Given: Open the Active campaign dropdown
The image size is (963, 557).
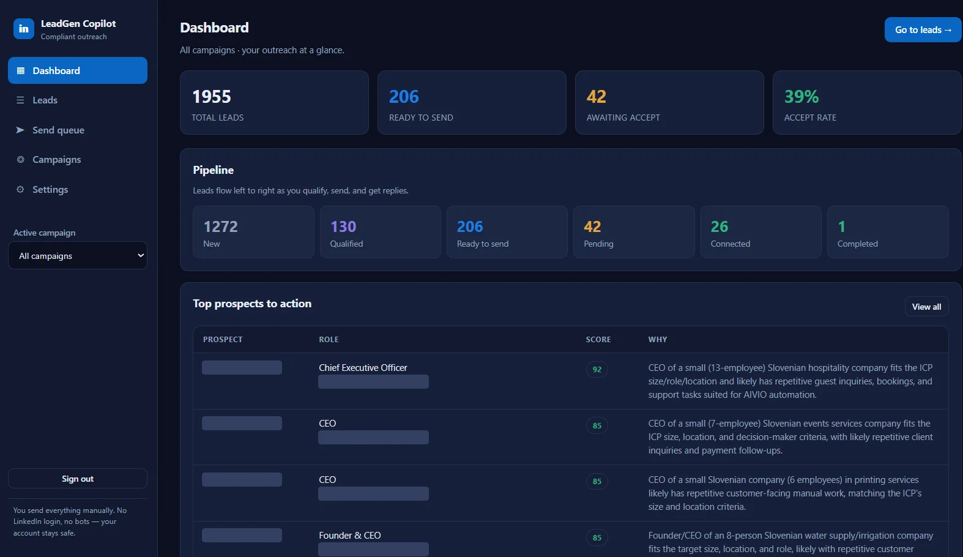Looking at the screenshot, I should [78, 256].
